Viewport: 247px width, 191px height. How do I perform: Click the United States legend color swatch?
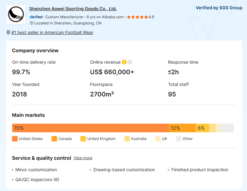click(15, 139)
